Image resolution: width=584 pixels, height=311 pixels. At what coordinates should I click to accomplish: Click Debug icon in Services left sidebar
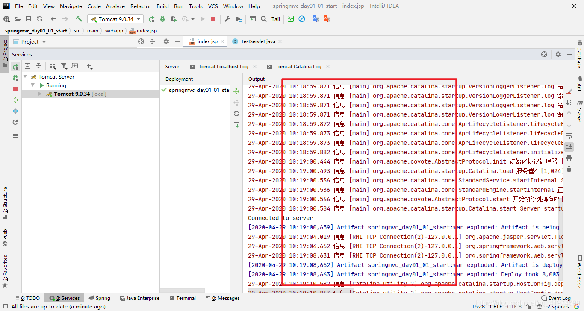(15, 78)
